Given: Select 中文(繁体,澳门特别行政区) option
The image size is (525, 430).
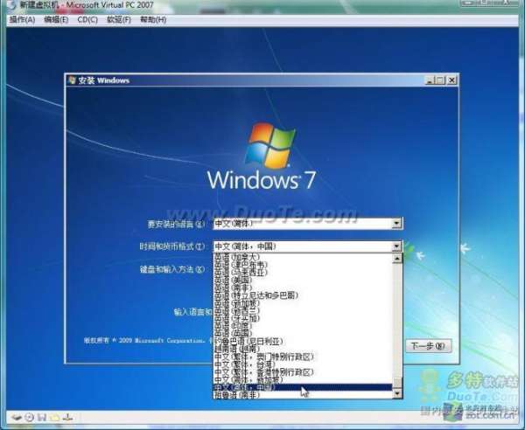Looking at the screenshot, I should [303, 357].
